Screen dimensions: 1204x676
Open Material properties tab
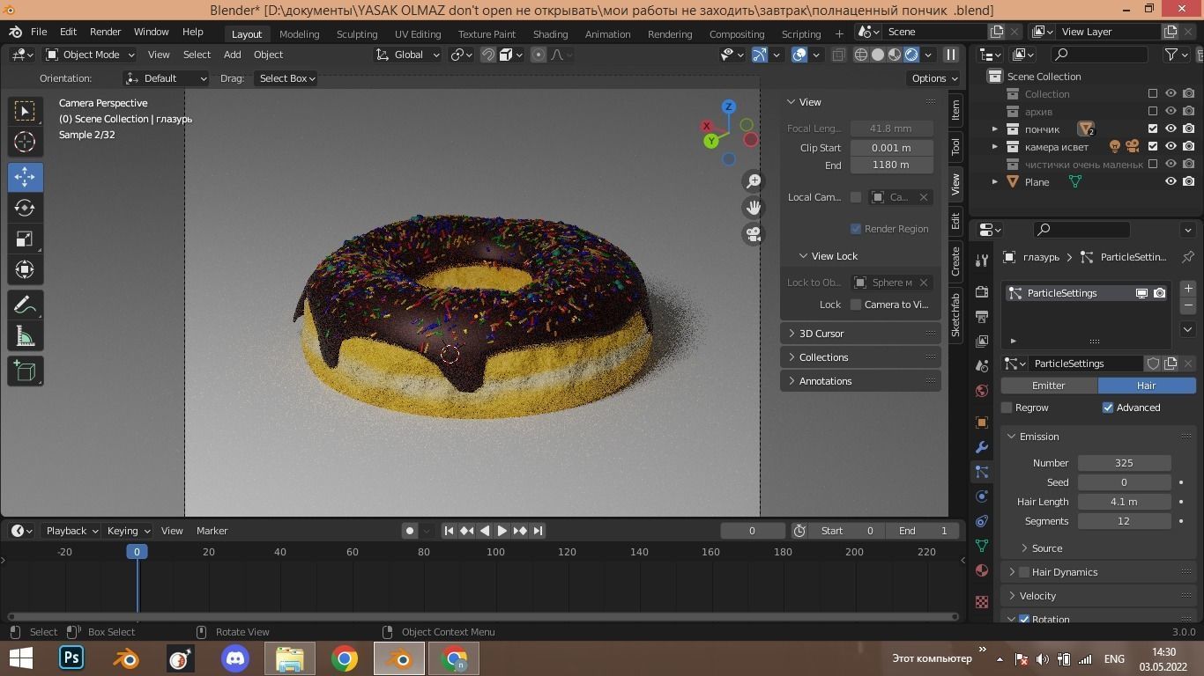(x=982, y=570)
